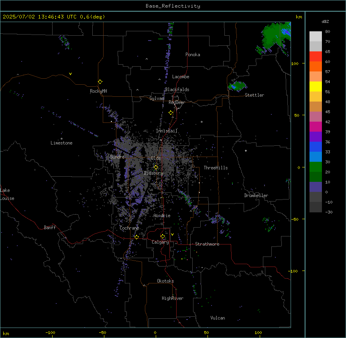
Task: Click the green radar echo near Stettler
Action: (x=237, y=86)
